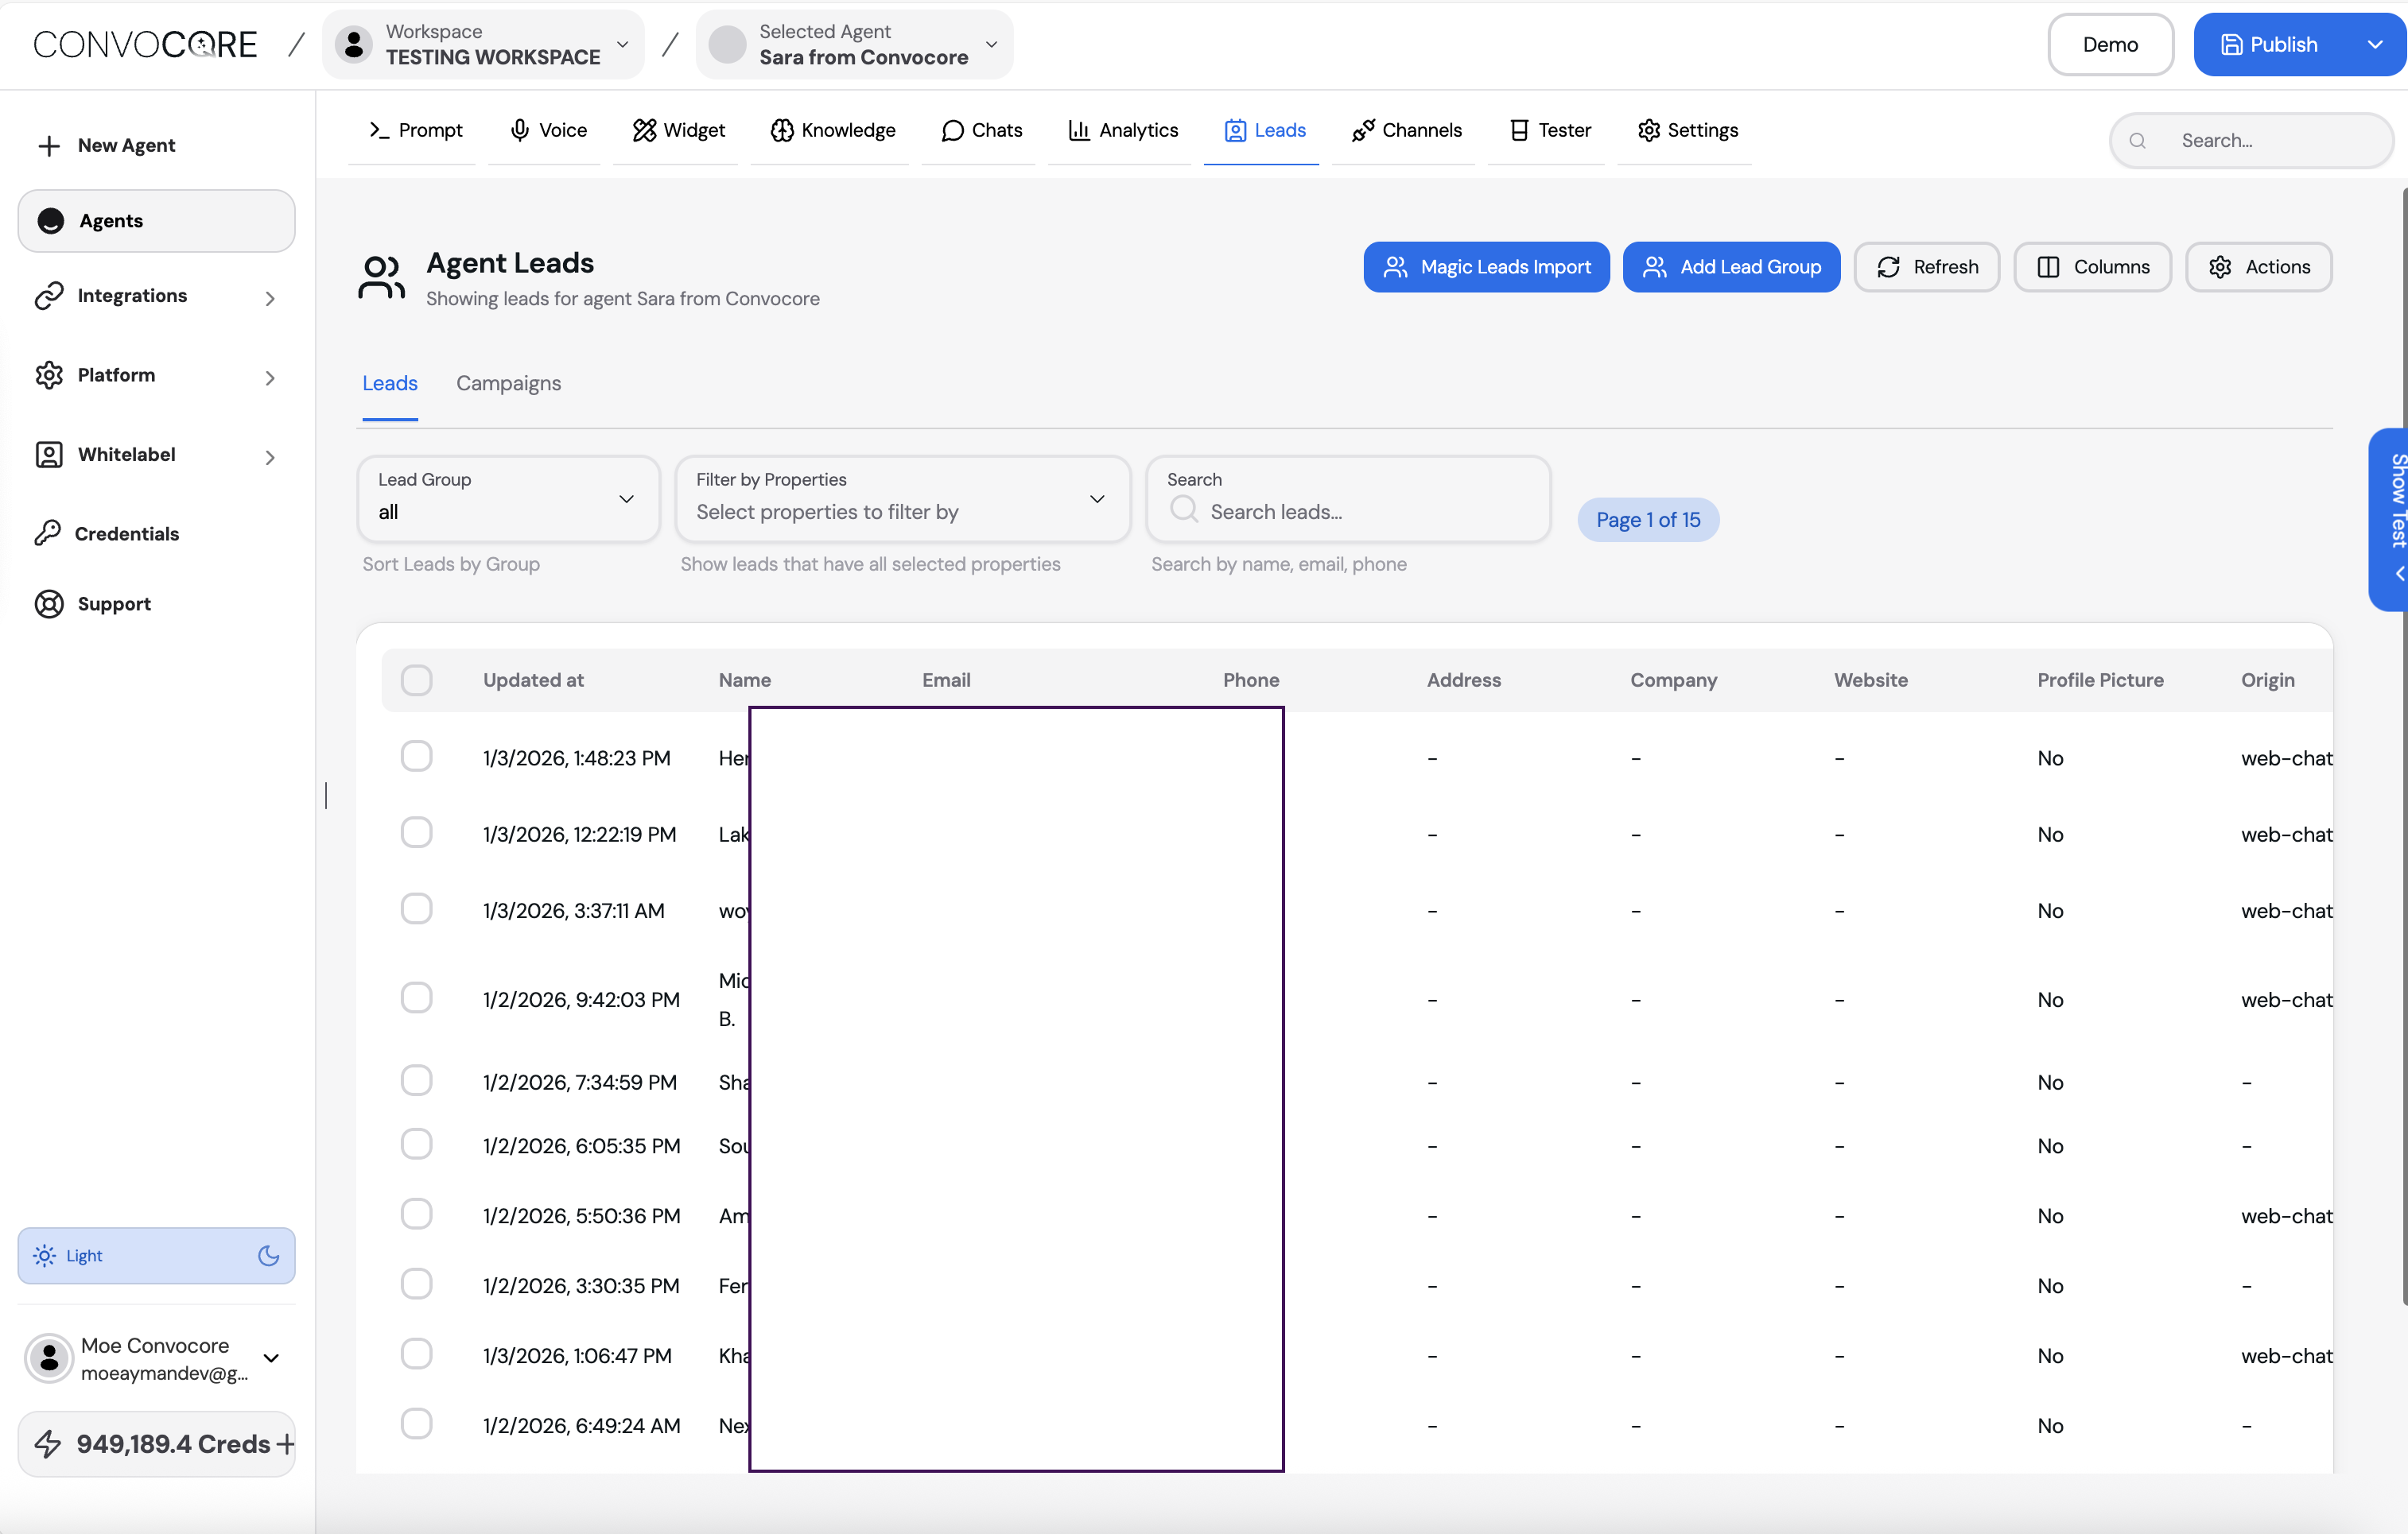Click the plus icon next to New Agent

coord(48,146)
